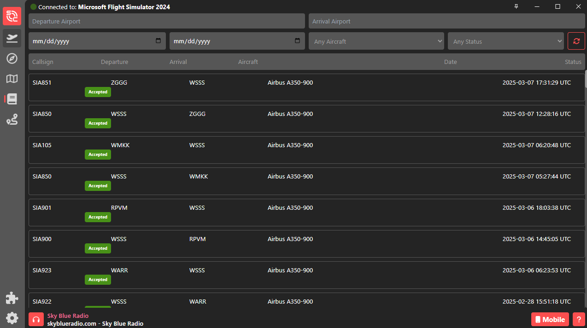
Task: Open the compass navigation icon
Action: click(12, 58)
